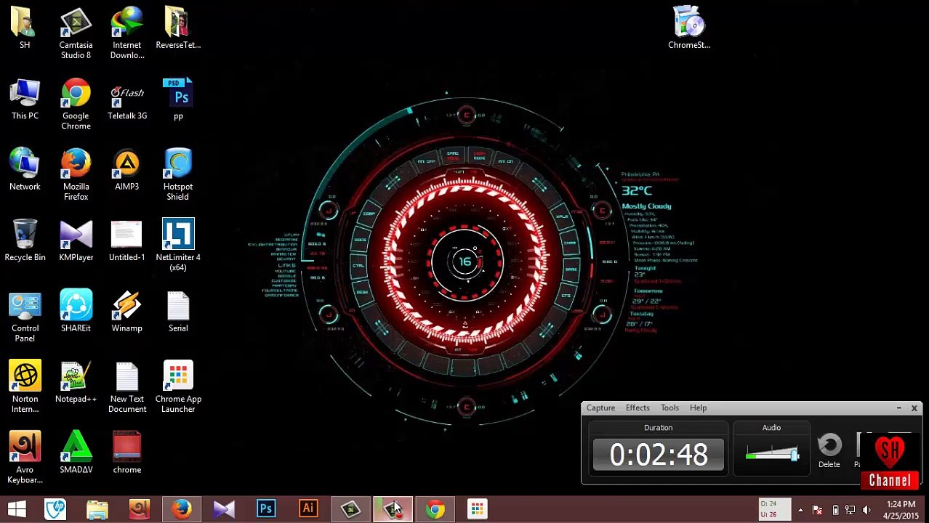Open Internet Download Manager shortcut

pyautogui.click(x=127, y=33)
